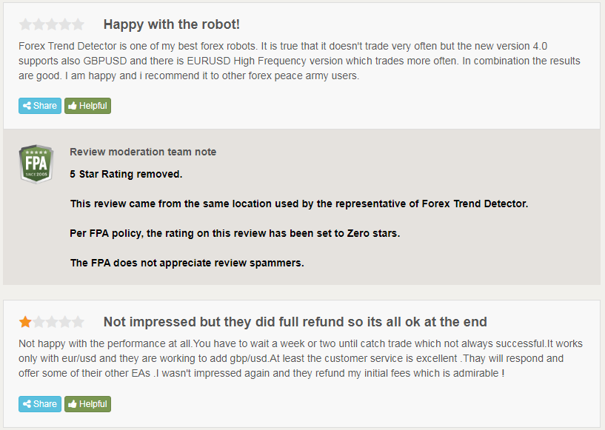Open the 'Happy with the robot!' review title
This screenshot has width=605, height=430.
coord(172,24)
